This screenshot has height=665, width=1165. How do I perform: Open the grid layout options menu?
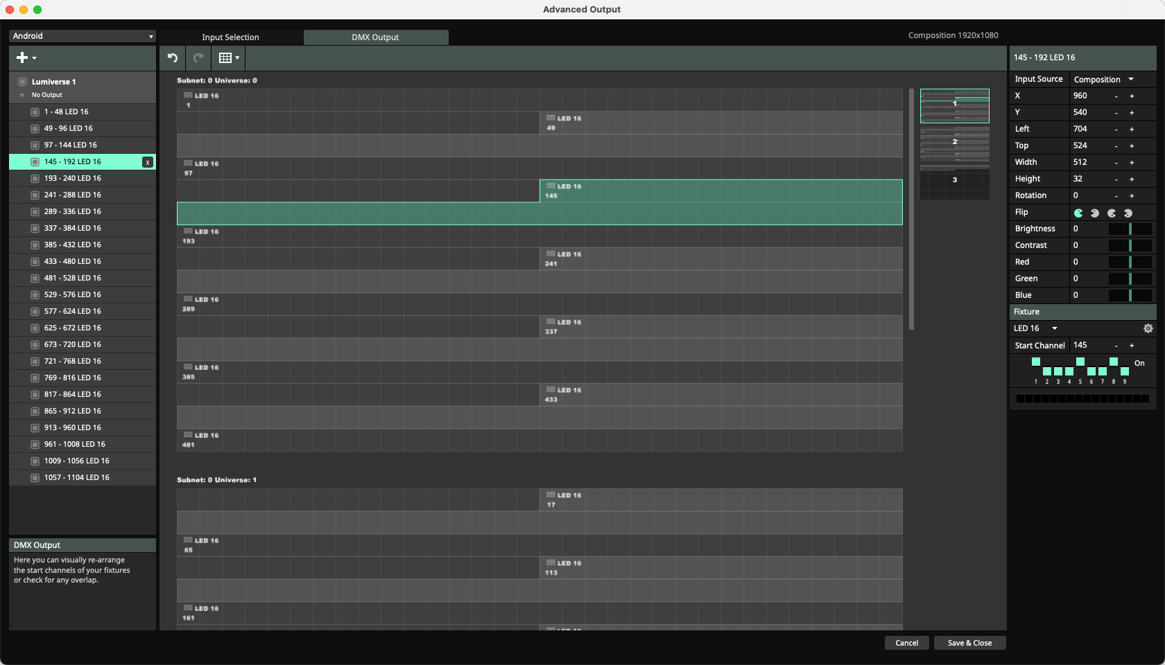[229, 58]
